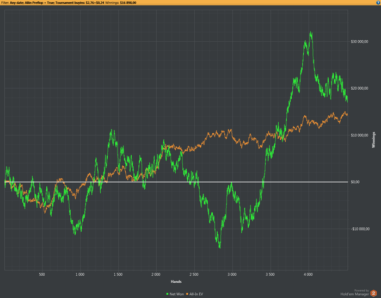Click the filter summary text in top bar
The width and height of the screenshot is (381, 298).
(x=69, y=3)
